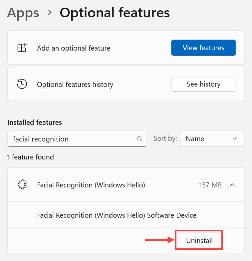The width and height of the screenshot is (252, 261).
Task: Click the add optional feature grid icon
Action: pyautogui.click(x=22, y=48)
